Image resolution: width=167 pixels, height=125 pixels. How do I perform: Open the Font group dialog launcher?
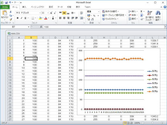click(x=56, y=23)
